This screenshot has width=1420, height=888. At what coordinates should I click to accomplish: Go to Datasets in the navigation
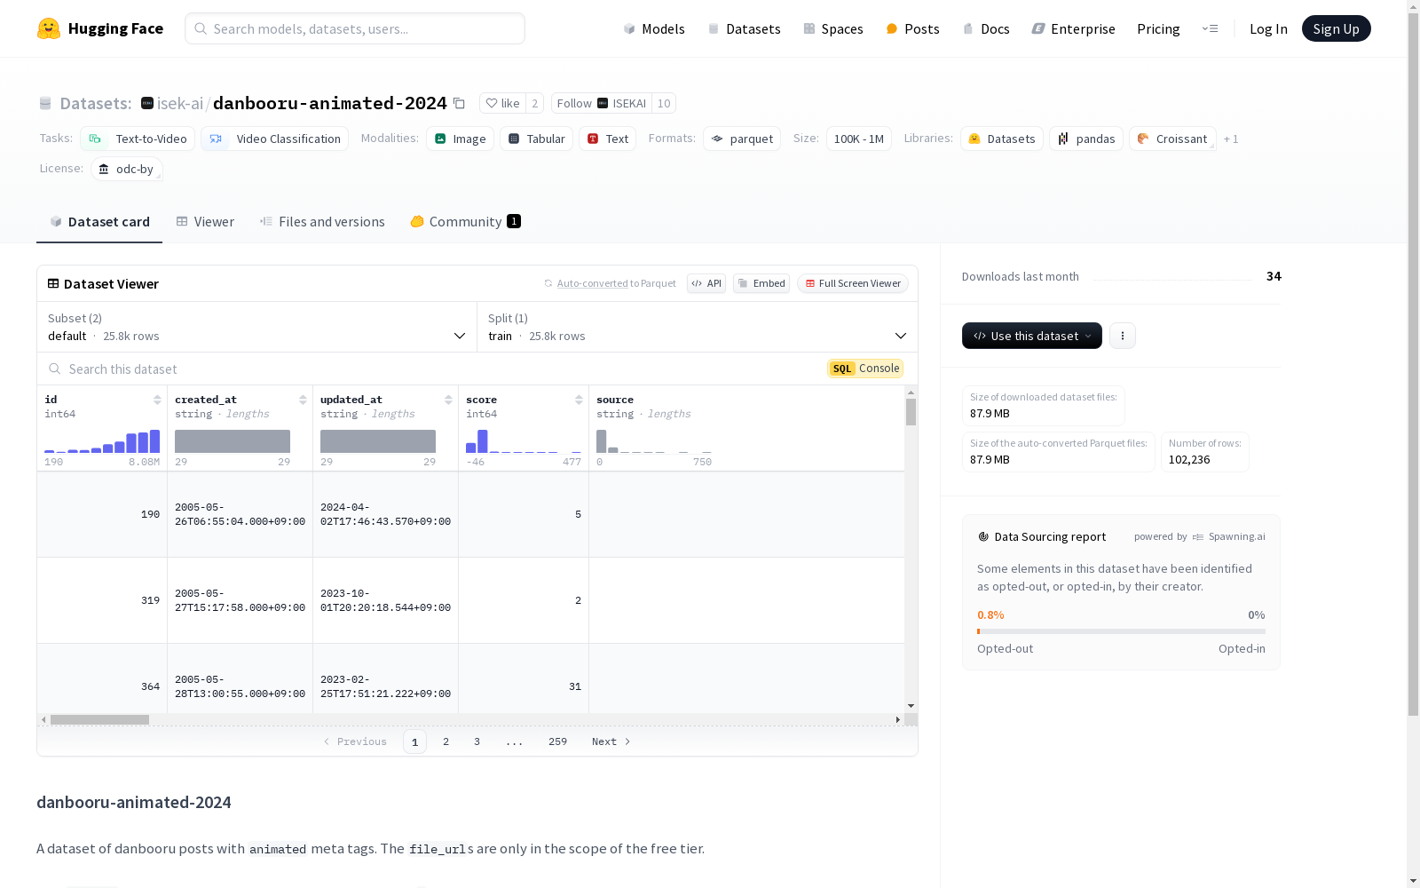coord(744,28)
